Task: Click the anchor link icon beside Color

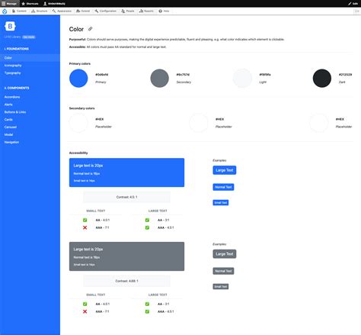Action: coord(90,29)
